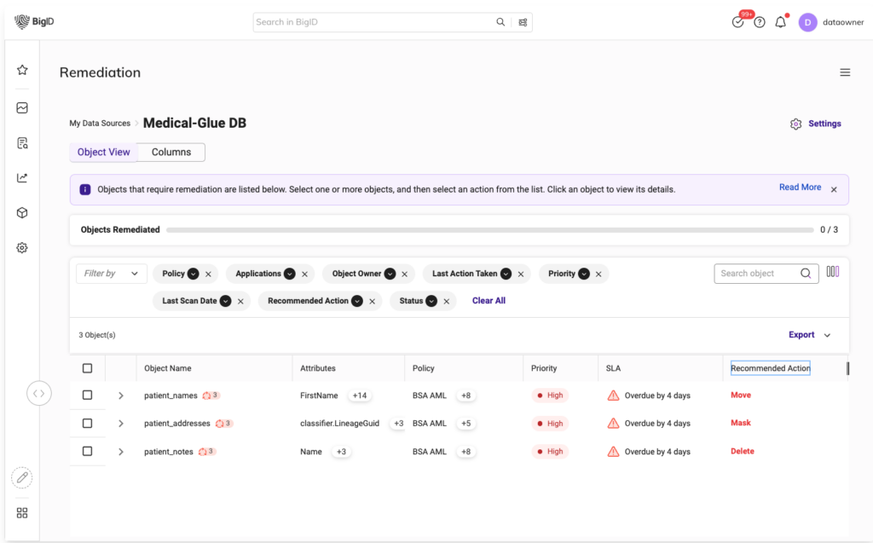Click the Clear All filters link
Image resolution: width=873 pixels, height=543 pixels.
489,301
